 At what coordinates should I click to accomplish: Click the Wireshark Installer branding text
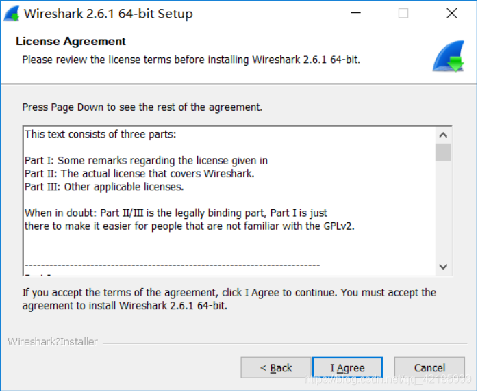(53, 342)
